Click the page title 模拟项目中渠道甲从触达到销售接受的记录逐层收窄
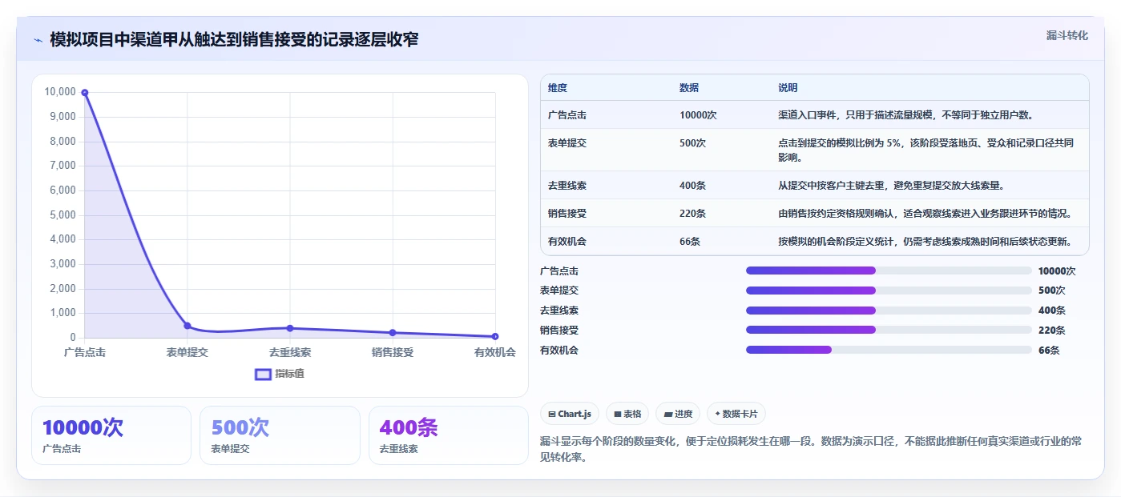 (x=234, y=39)
